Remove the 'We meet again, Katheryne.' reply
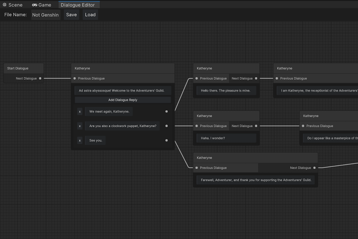This screenshot has width=358, height=239. click(80, 112)
